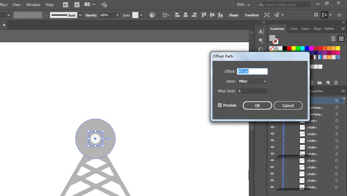Switch Swatches panel to list view
The height and width of the screenshot is (196, 347).
pyautogui.click(x=333, y=39)
